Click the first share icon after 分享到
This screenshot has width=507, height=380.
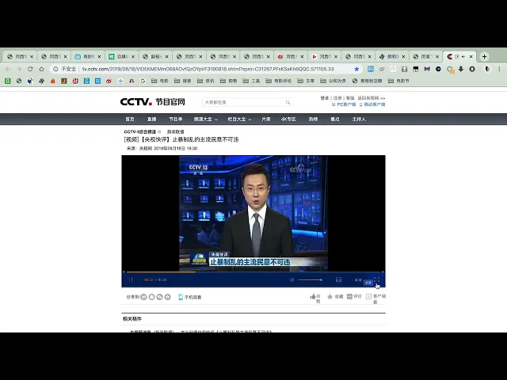point(144,297)
